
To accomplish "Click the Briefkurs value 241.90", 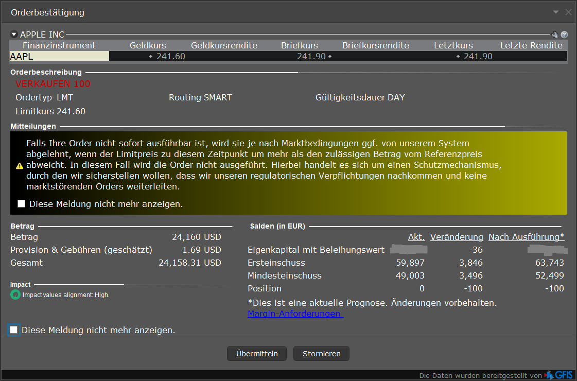I will pos(311,56).
